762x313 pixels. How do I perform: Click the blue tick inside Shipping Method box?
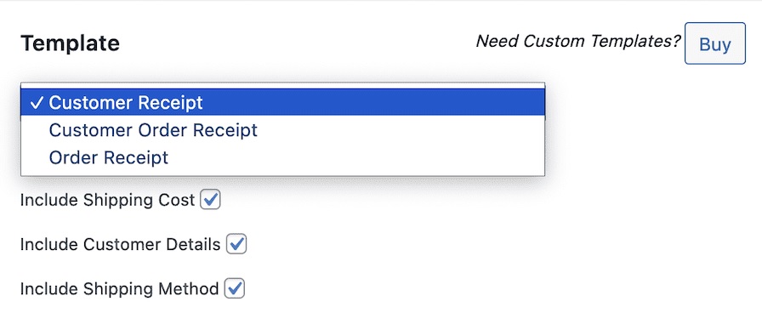235,288
